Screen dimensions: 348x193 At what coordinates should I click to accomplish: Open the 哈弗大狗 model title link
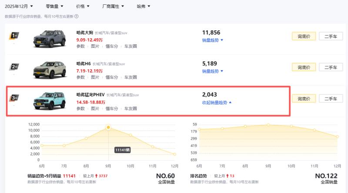[x=84, y=33]
